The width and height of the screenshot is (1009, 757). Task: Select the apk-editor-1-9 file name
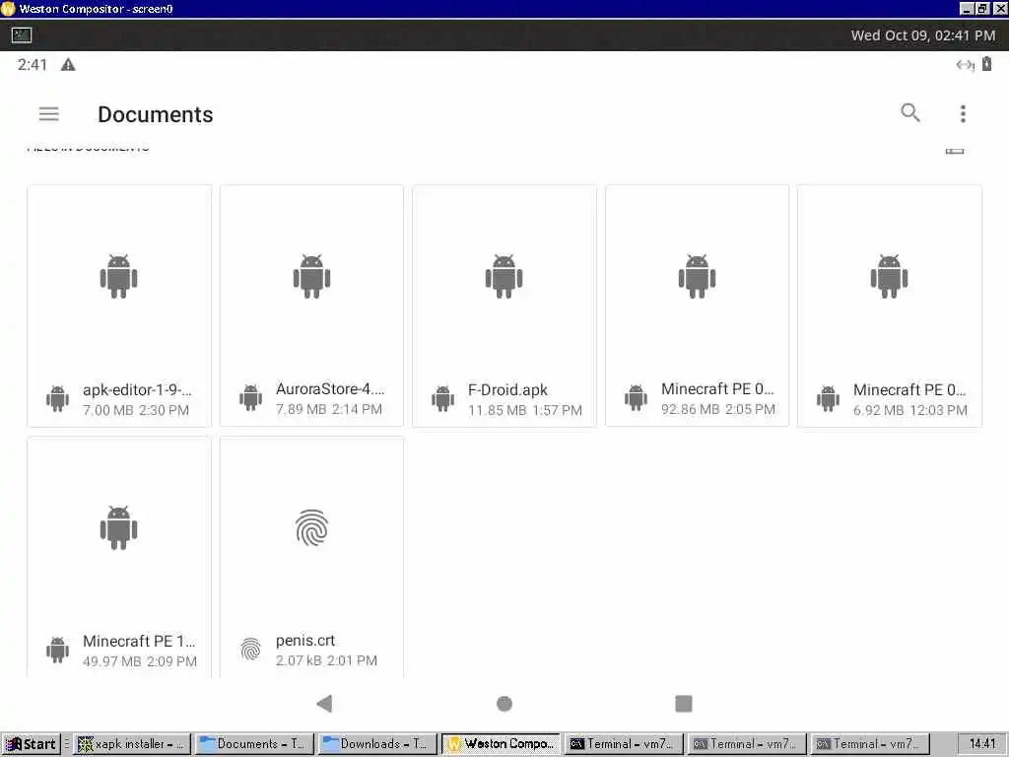click(x=137, y=389)
